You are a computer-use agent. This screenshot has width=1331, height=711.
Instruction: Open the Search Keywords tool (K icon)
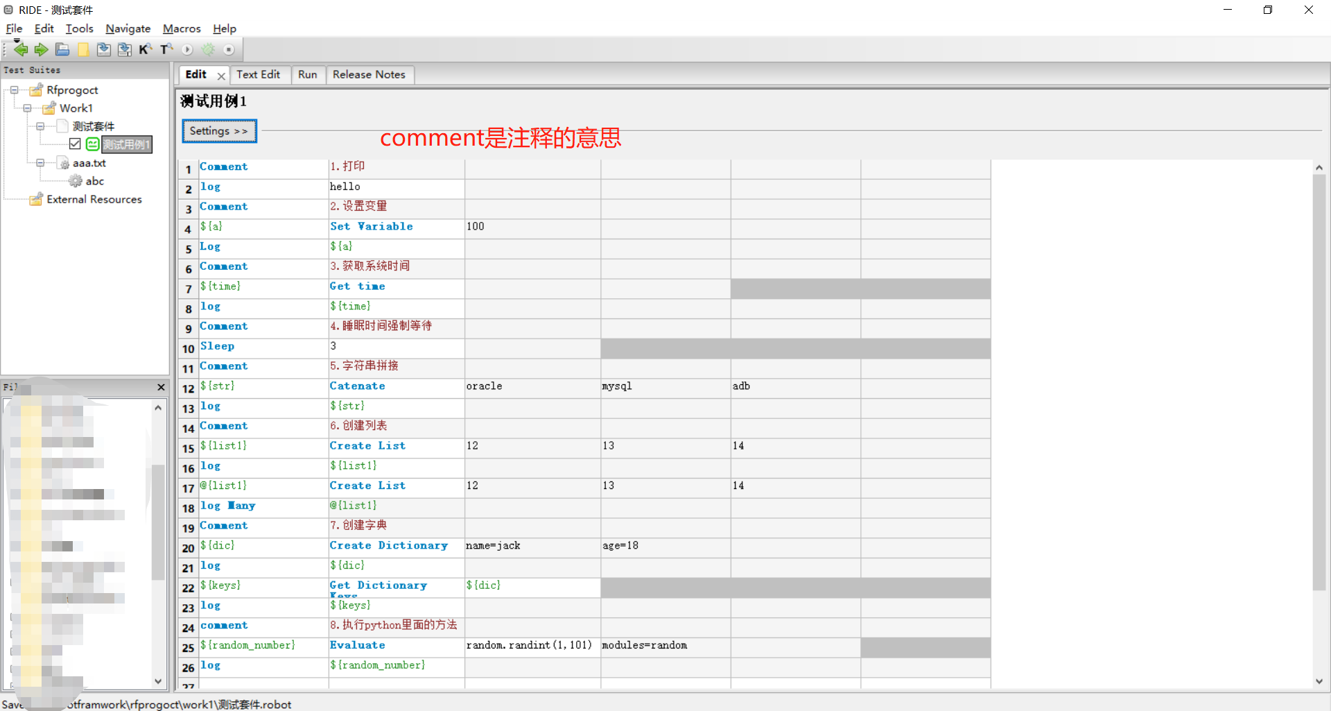point(146,49)
